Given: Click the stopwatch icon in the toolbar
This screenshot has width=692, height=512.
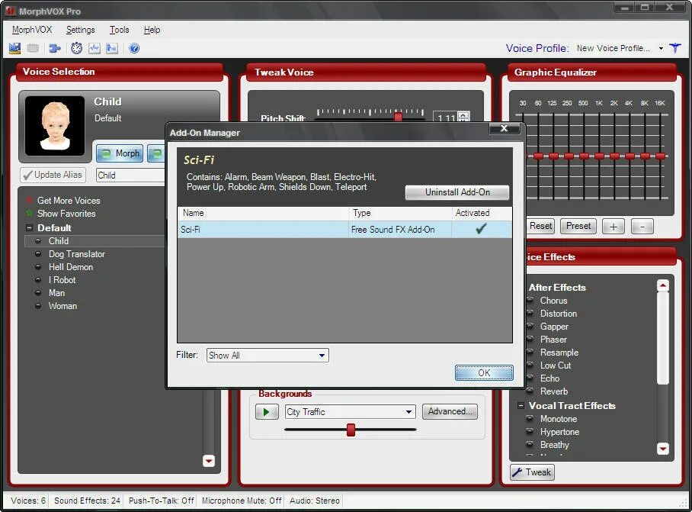Looking at the screenshot, I should click(77, 48).
